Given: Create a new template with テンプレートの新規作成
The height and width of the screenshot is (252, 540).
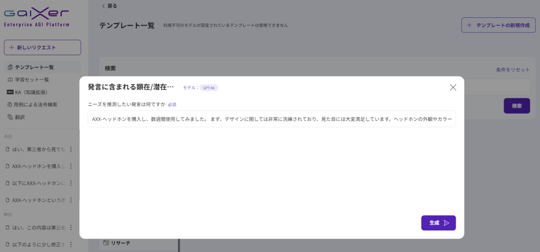Looking at the screenshot, I should pos(498,25).
